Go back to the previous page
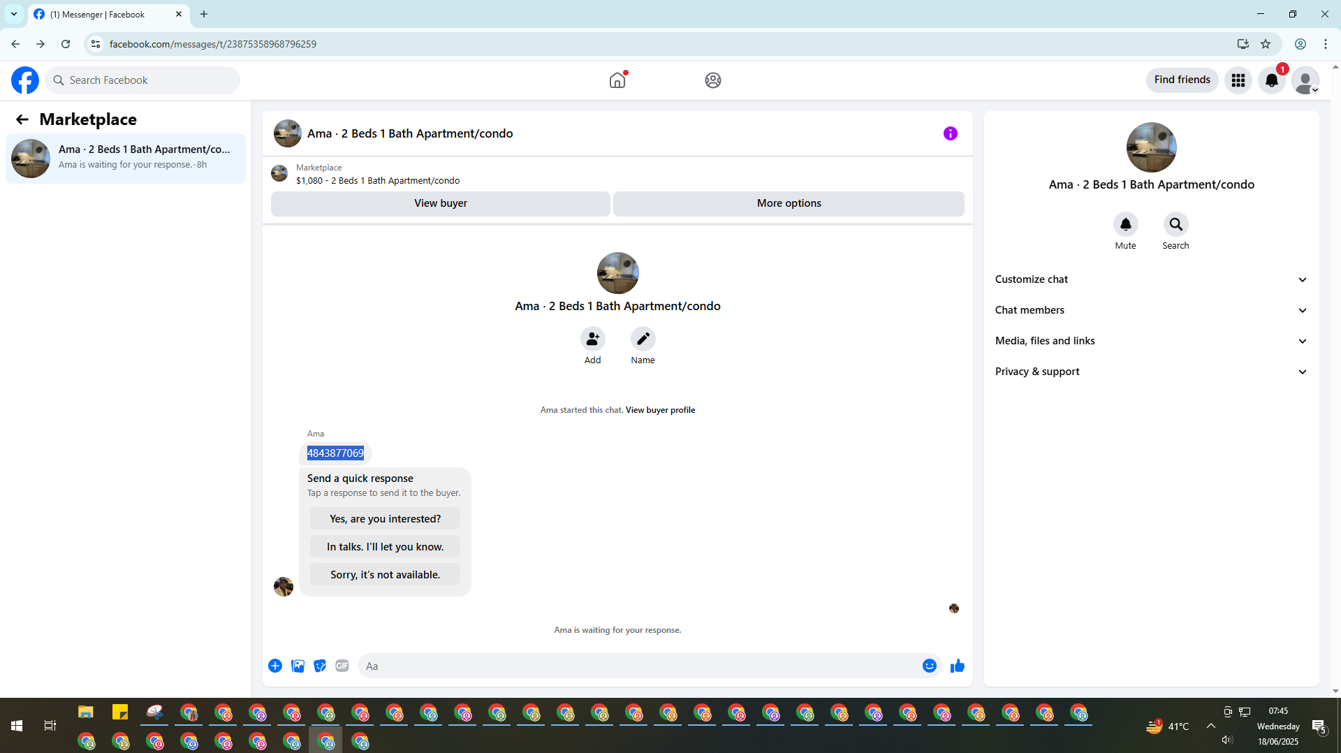The width and height of the screenshot is (1341, 753). 15,44
